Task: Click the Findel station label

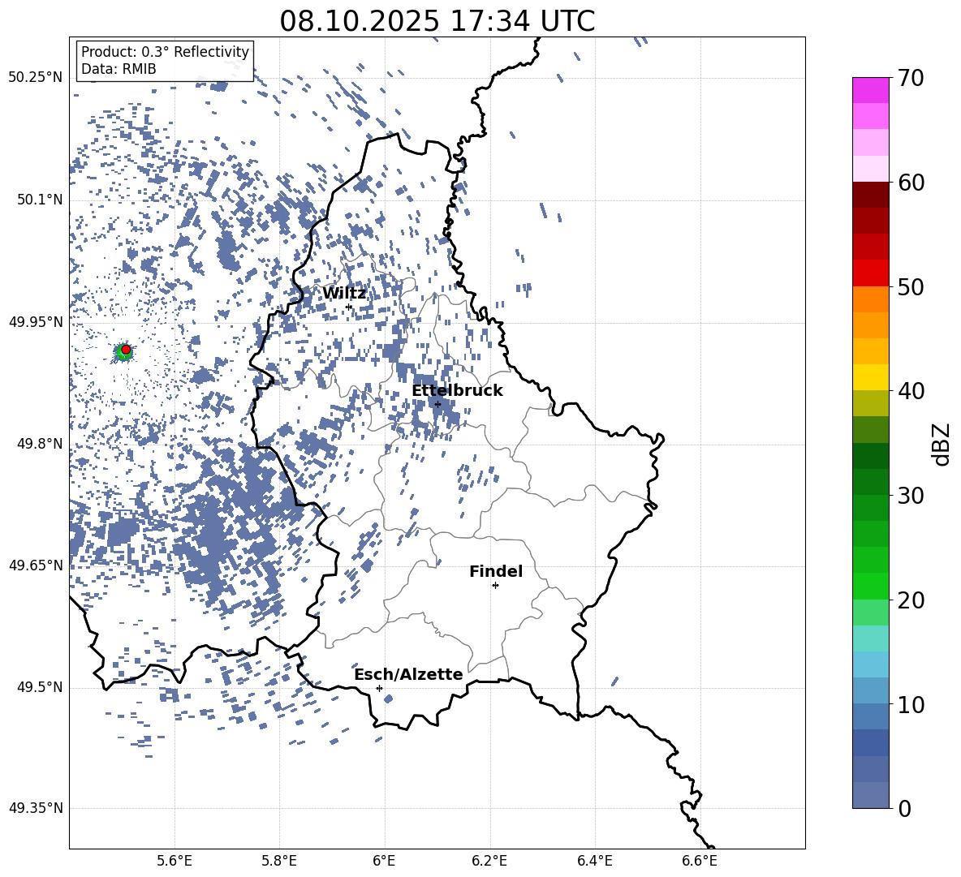Action: click(496, 571)
